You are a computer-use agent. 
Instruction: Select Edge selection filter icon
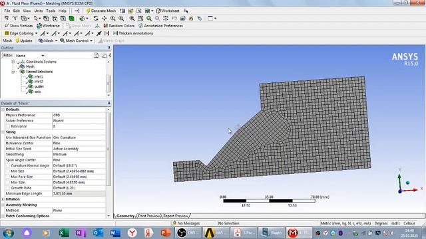coord(55,19)
